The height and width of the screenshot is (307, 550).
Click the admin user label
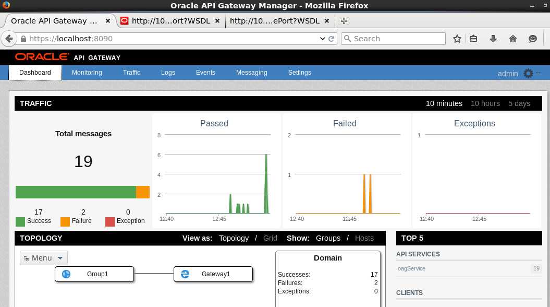tap(508, 74)
